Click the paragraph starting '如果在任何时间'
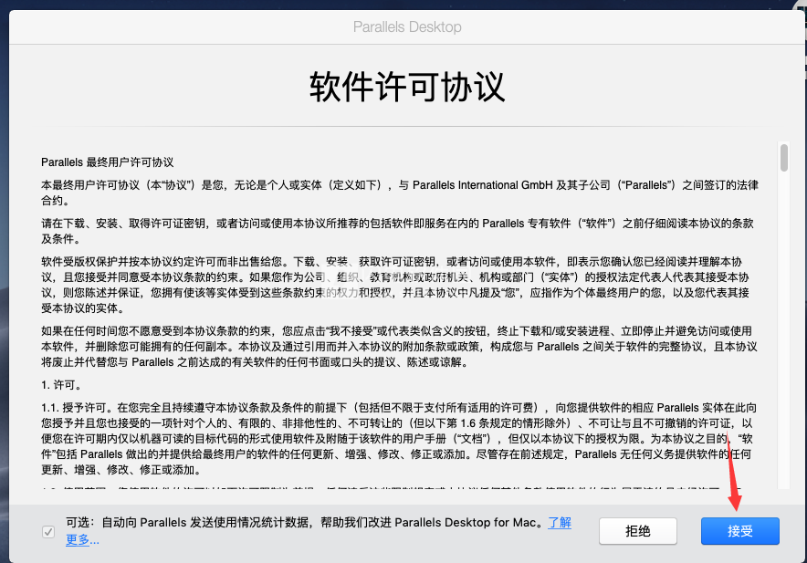 pyautogui.click(x=399, y=347)
